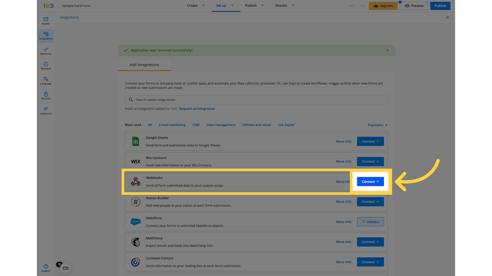Open the Set up top menu

click(x=221, y=5)
